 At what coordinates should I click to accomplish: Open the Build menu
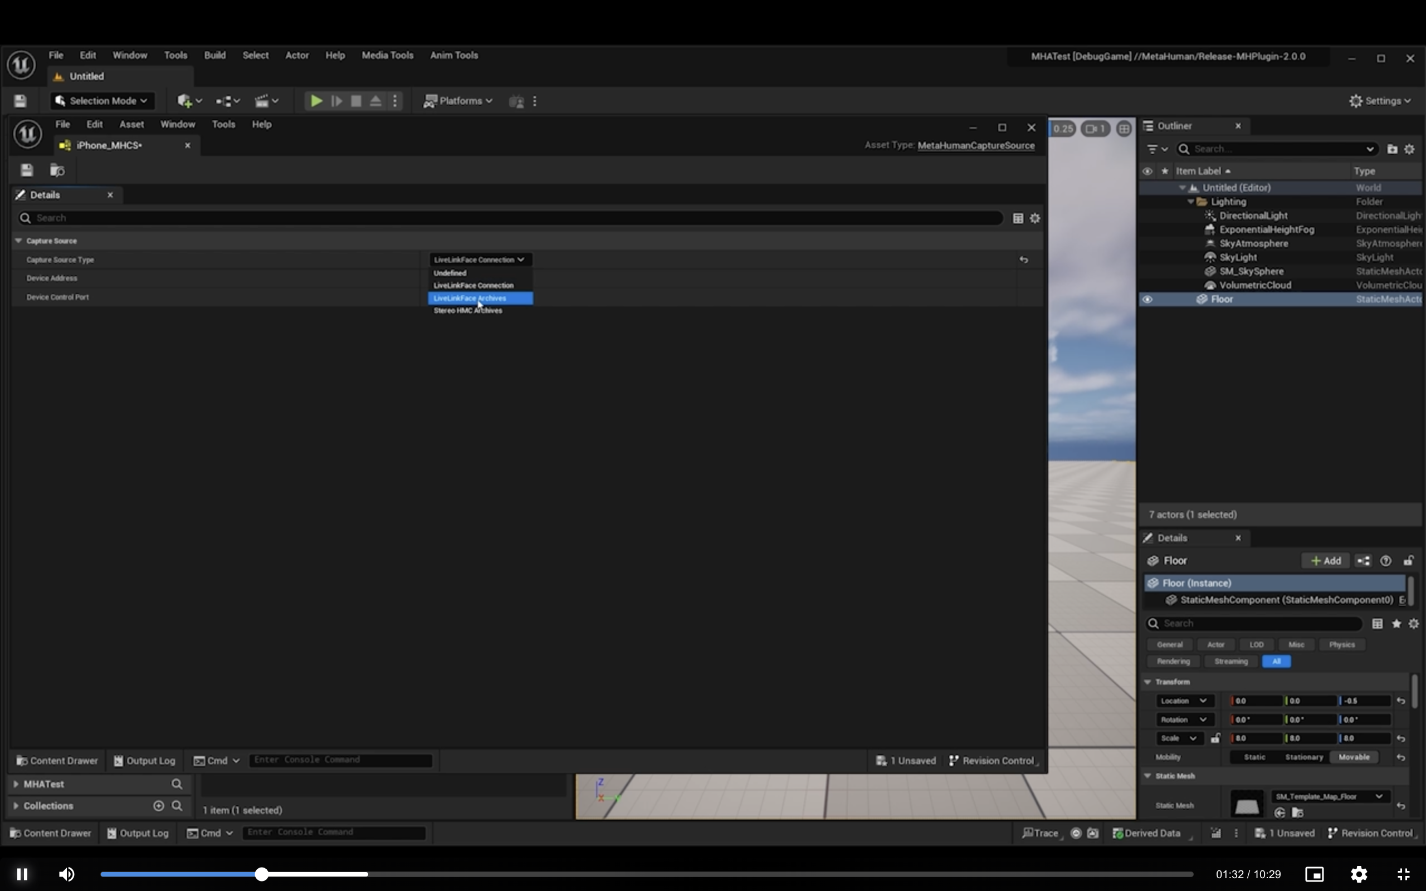(x=214, y=55)
